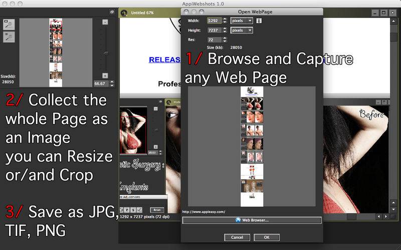The width and height of the screenshot is (401, 250).
Task: Click the Res value stepper arrows
Action: [x=225, y=39]
